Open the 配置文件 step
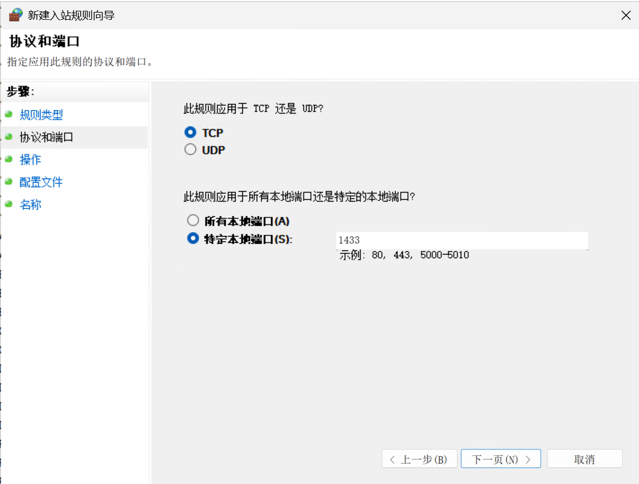The width and height of the screenshot is (639, 484). [41, 182]
